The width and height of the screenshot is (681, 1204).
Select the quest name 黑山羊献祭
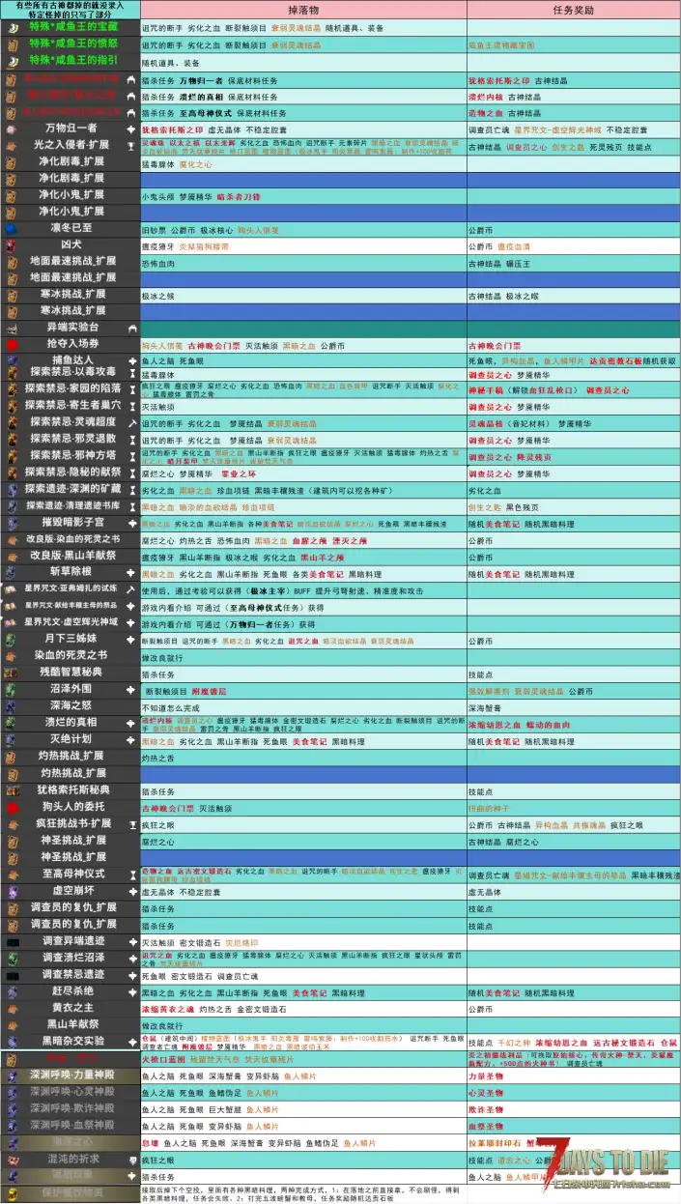73,1024
